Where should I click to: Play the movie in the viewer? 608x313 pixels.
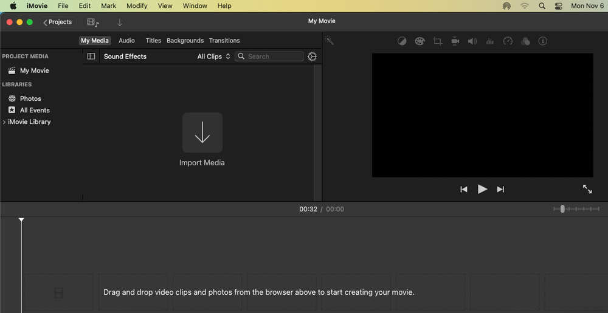482,189
